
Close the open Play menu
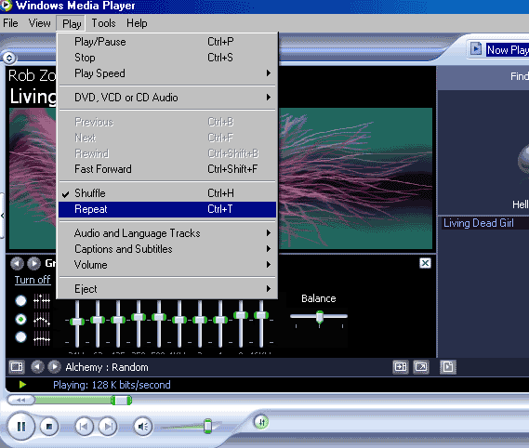[x=72, y=23]
